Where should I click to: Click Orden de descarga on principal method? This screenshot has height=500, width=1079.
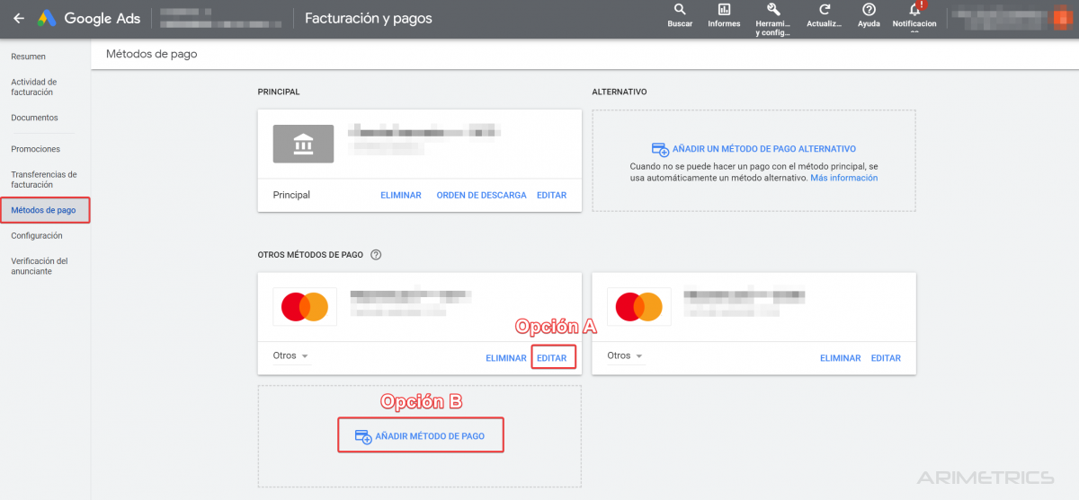point(481,195)
